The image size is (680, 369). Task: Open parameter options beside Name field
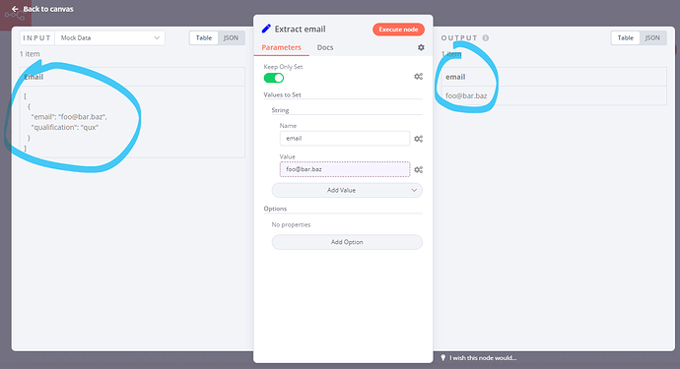(419, 139)
